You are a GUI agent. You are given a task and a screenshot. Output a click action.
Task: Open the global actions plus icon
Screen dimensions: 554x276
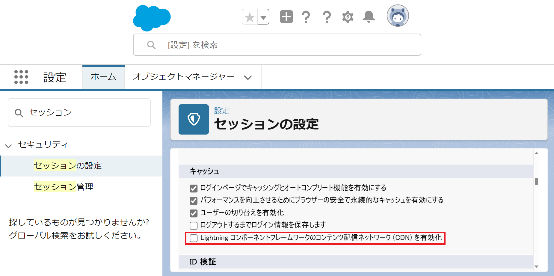pos(286,17)
